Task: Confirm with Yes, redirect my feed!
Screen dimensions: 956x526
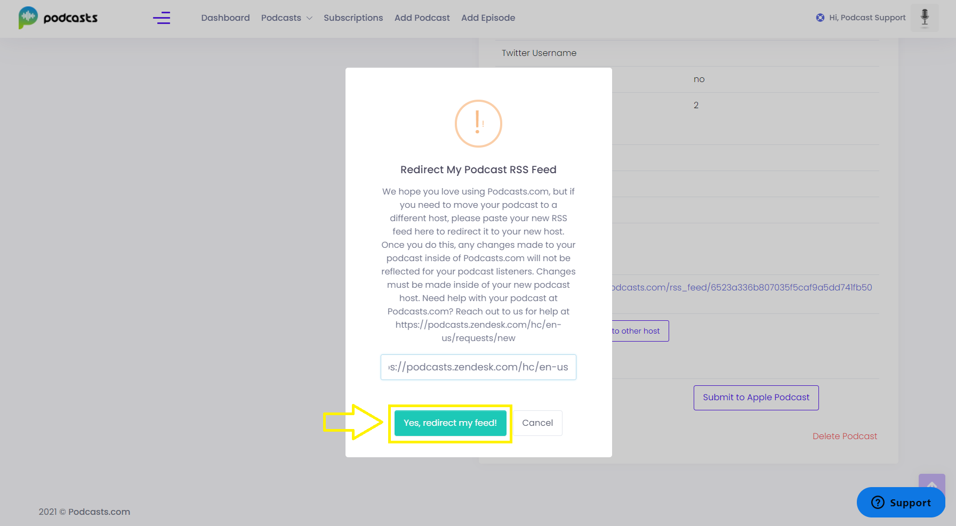Action: pos(451,423)
